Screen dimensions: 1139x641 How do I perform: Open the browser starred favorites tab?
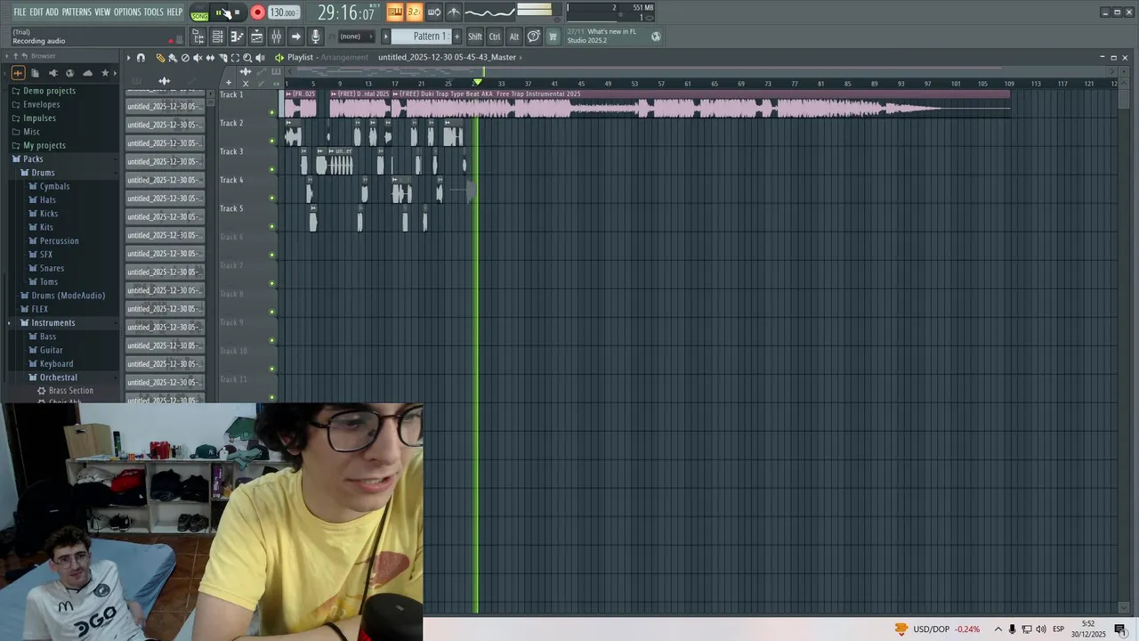pyautogui.click(x=105, y=73)
